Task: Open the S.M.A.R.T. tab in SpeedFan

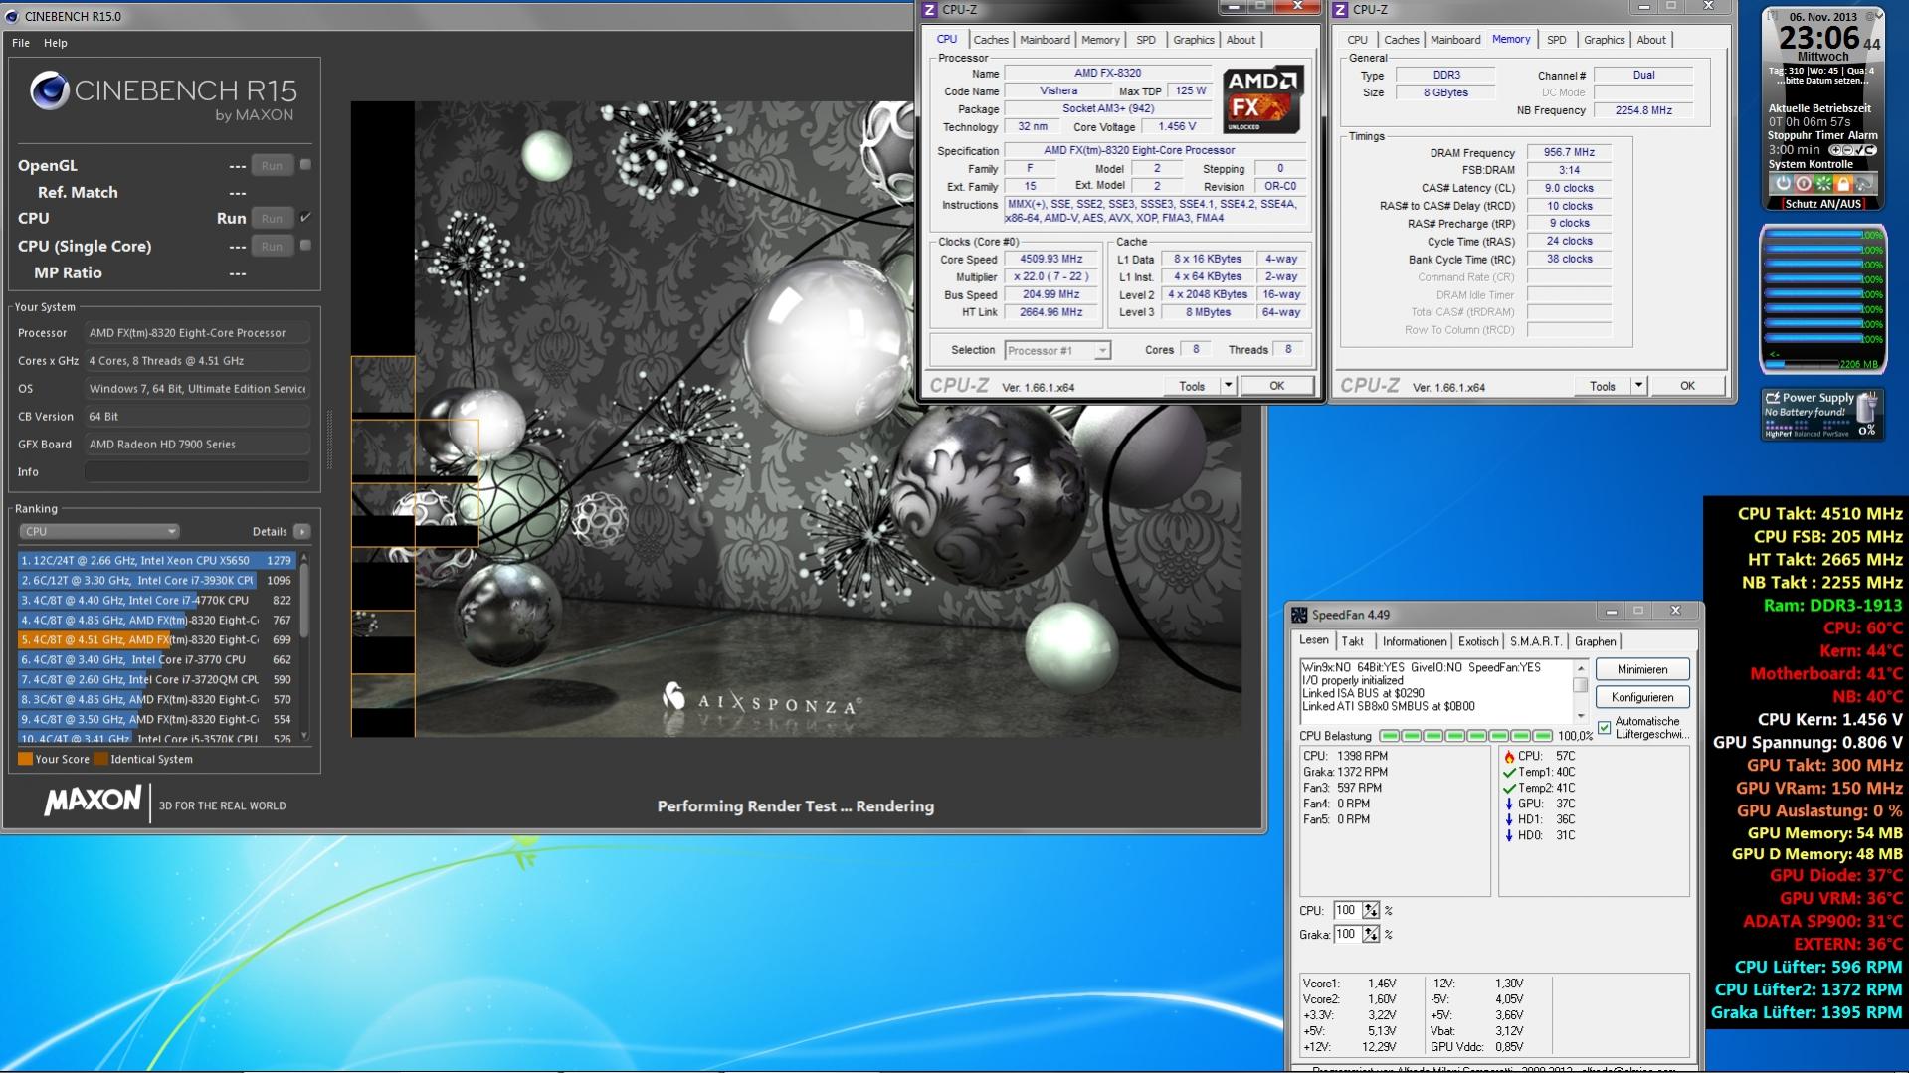Action: coord(1536,642)
